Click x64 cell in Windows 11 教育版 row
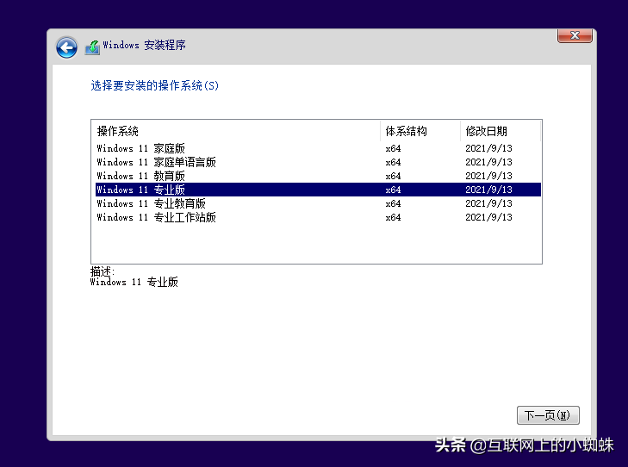The height and width of the screenshot is (467, 628). point(393,176)
